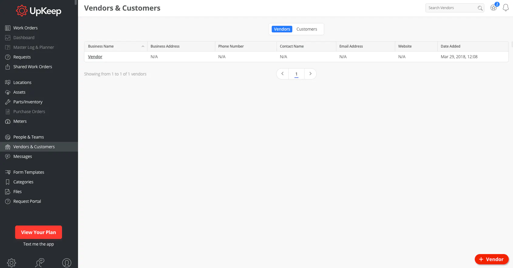Click the notifications bell icon
The image size is (513, 268).
505,8
